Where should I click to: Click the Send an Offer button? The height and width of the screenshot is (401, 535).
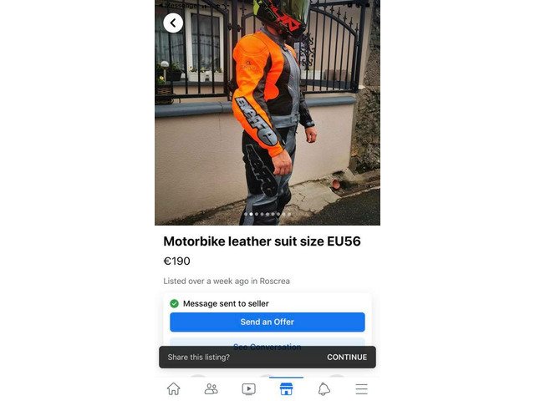coord(267,322)
